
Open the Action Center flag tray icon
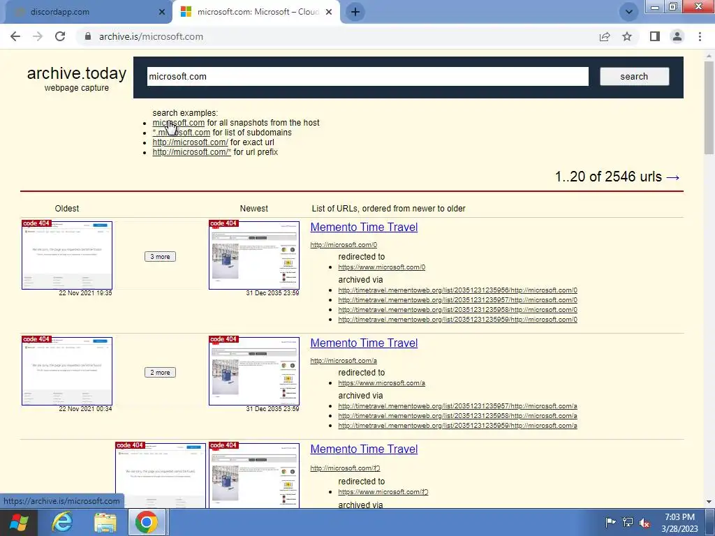click(610, 522)
